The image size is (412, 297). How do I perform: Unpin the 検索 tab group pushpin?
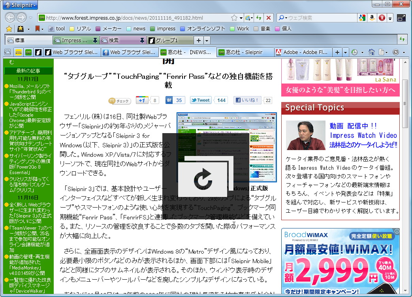(x=142, y=40)
